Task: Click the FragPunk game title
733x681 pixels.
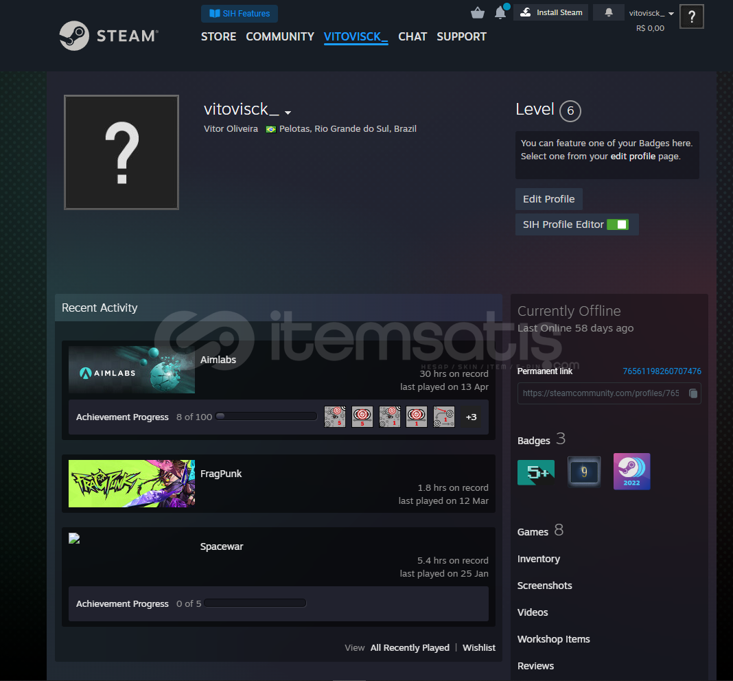Action: click(x=221, y=474)
